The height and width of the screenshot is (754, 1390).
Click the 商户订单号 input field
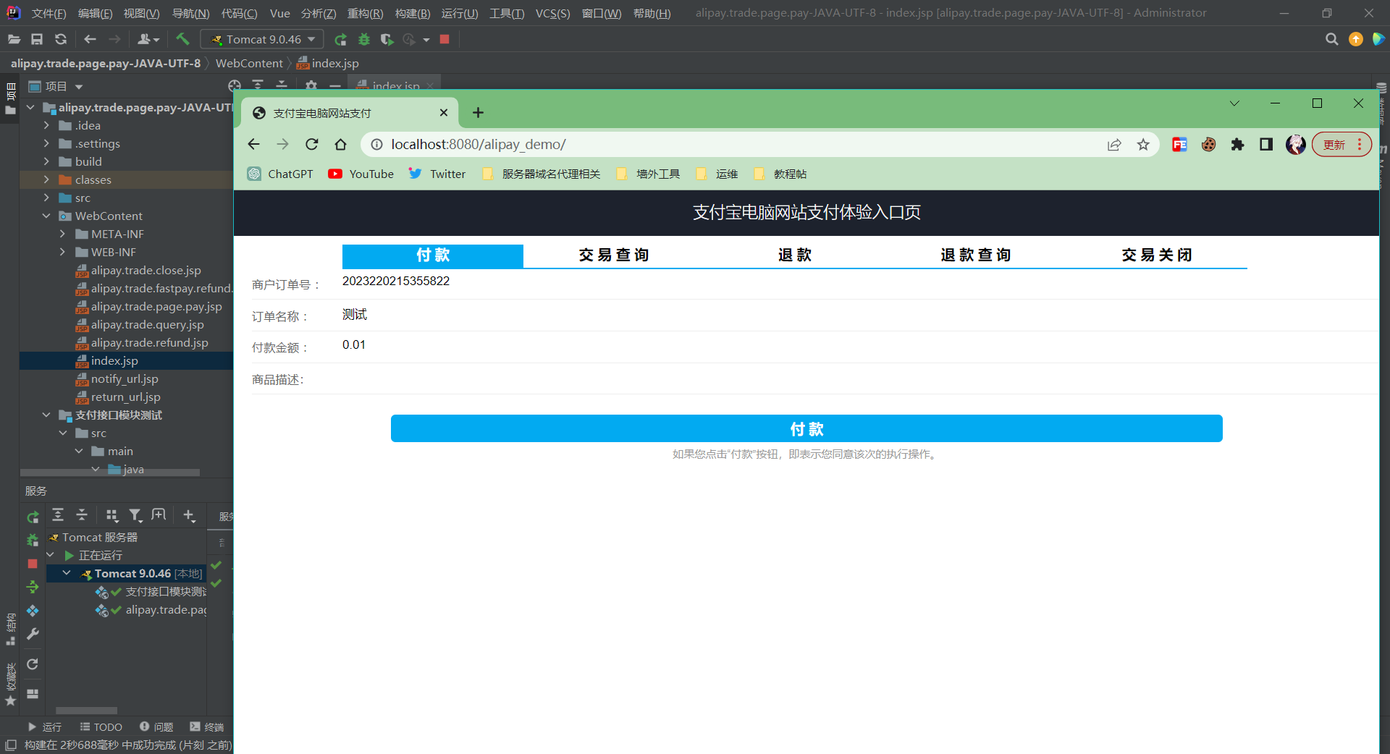(x=860, y=281)
